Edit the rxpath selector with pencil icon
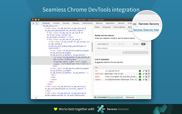182x114 pixels. (144, 80)
